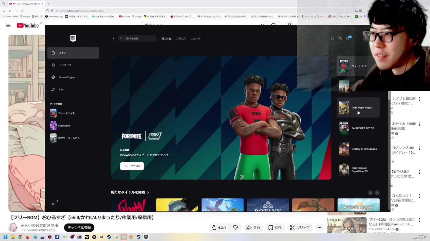Image resolution: width=430 pixels, height=241 pixels.
Task: Open the gift icon in Epic store header
Action: [340, 38]
